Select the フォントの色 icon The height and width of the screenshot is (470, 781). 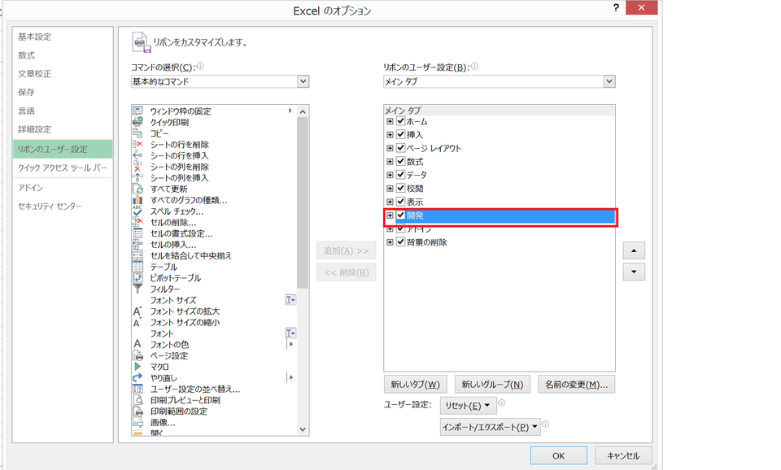coord(137,344)
